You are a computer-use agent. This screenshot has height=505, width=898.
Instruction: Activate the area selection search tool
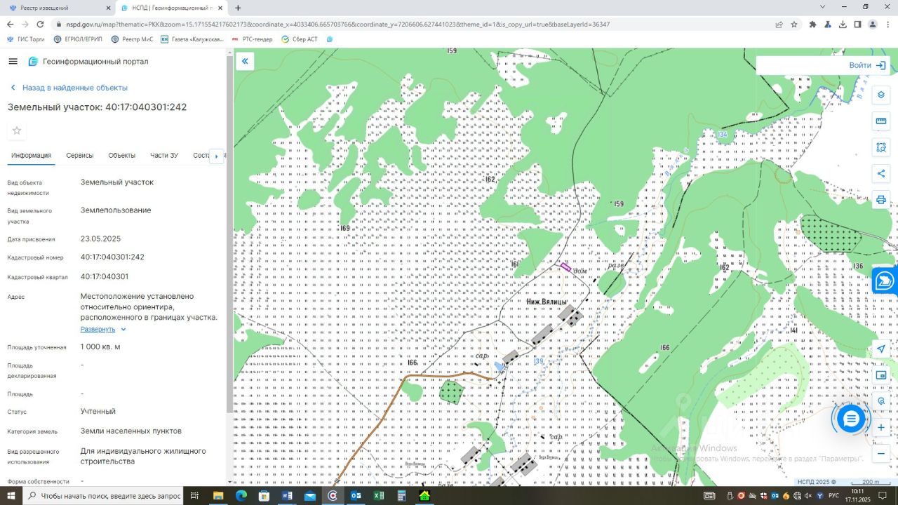tap(881, 147)
